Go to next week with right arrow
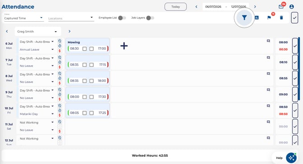The width and height of the screenshot is (303, 164). click(255, 7)
